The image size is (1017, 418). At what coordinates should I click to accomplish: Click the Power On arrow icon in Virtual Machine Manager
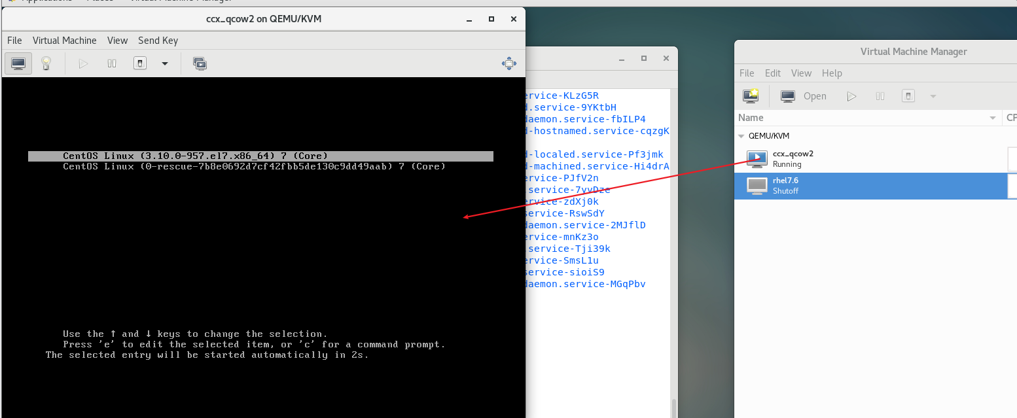(851, 96)
